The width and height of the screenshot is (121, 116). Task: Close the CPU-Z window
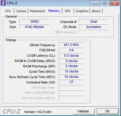point(114,3)
